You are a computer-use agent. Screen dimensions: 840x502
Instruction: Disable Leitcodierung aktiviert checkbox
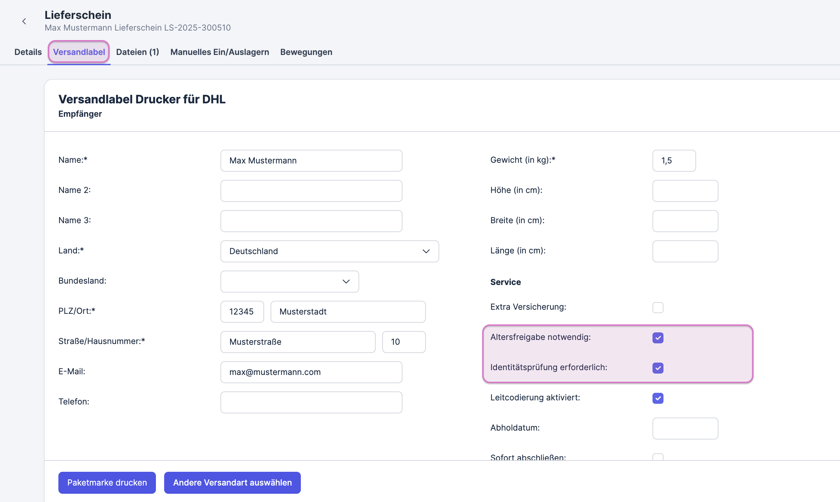tap(658, 398)
